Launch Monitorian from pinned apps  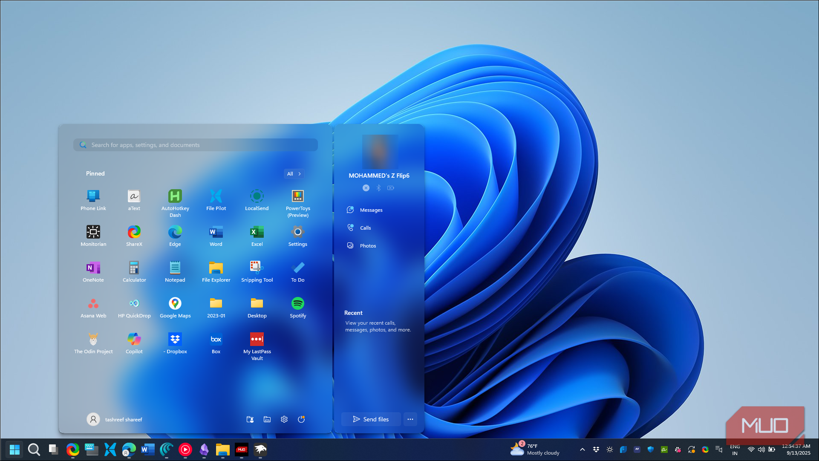tap(93, 236)
